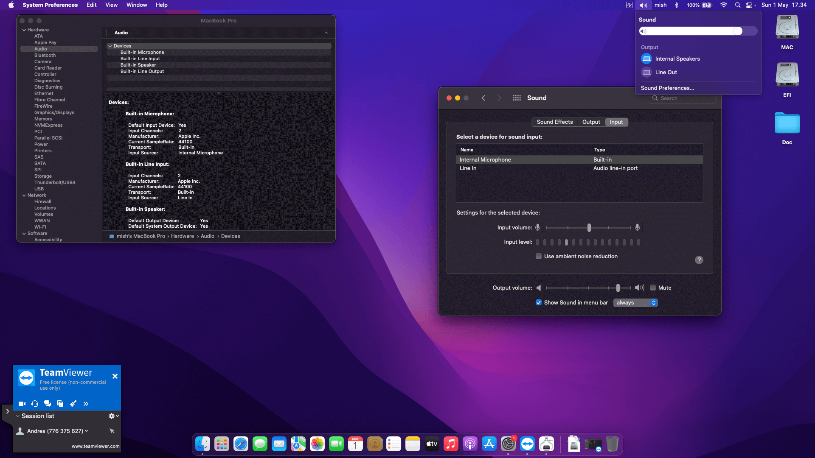The width and height of the screenshot is (815, 458).
Task: Show all preferences grid icon
Action: point(517,98)
